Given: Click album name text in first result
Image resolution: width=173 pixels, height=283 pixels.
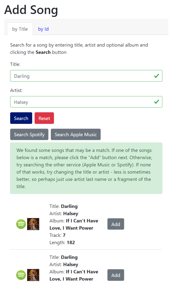Looking at the screenshot, I should pos(82,224).
